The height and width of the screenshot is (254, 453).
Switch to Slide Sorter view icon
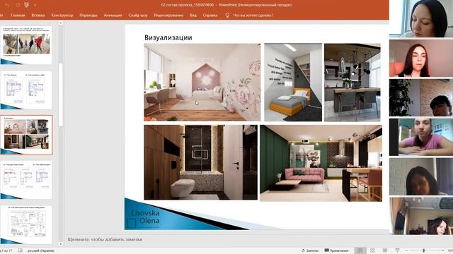pos(372,250)
